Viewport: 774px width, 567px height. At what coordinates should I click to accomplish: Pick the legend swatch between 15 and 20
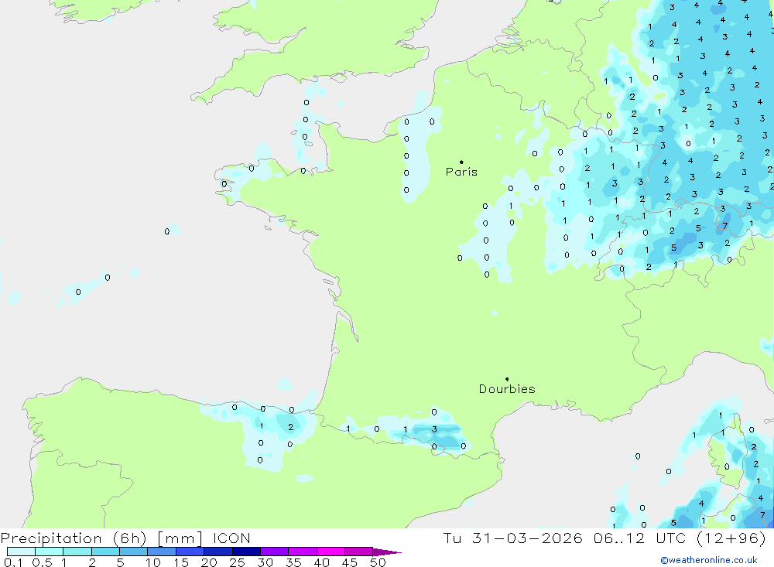(190, 552)
